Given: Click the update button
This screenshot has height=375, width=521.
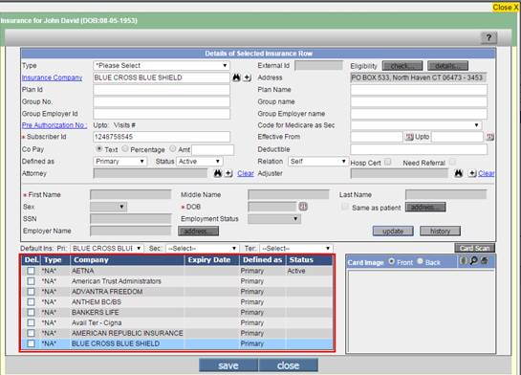Looking at the screenshot, I should [x=393, y=232].
